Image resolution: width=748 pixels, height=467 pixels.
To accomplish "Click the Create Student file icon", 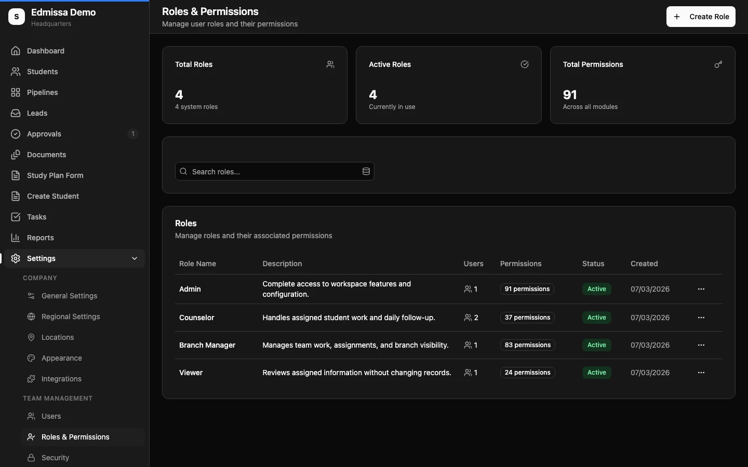I will click(16, 196).
